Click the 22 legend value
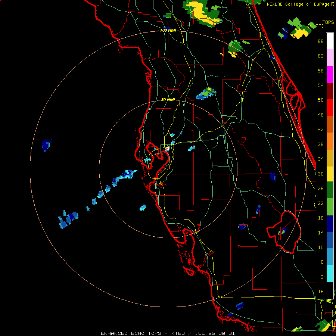Screen dimensions: 336x336 pos(321,203)
